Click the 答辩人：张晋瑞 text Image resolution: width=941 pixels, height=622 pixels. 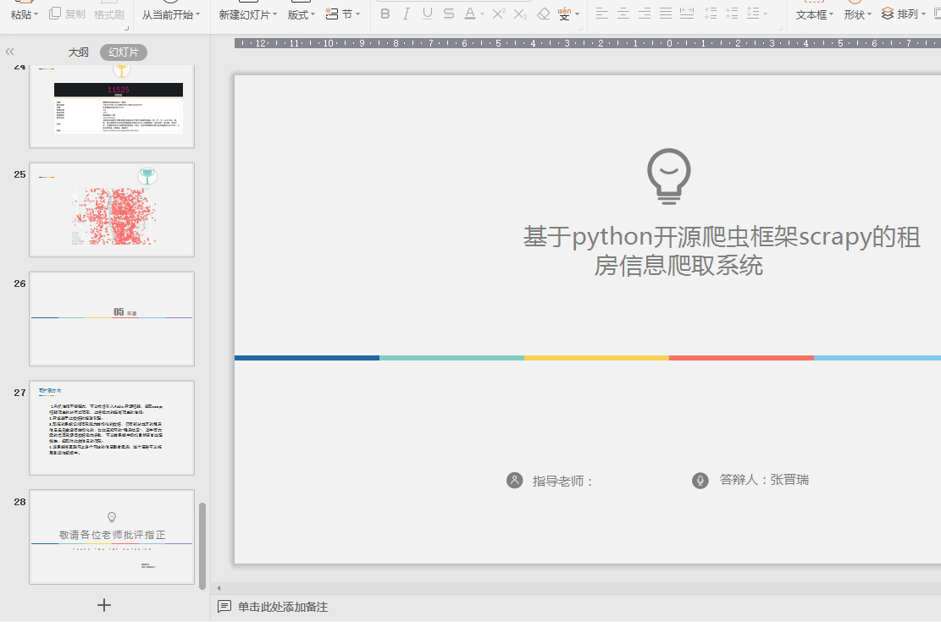[764, 480]
